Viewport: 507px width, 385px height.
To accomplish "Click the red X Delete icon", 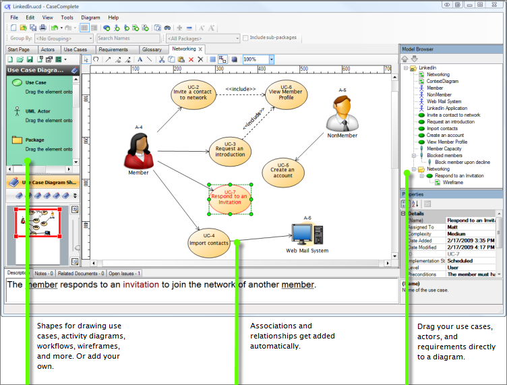I will click(191, 59).
